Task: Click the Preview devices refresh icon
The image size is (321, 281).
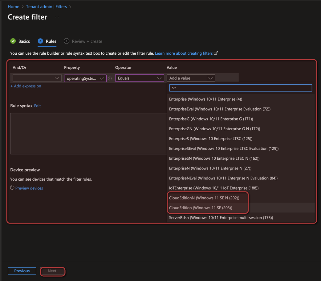Action: tap(12, 188)
